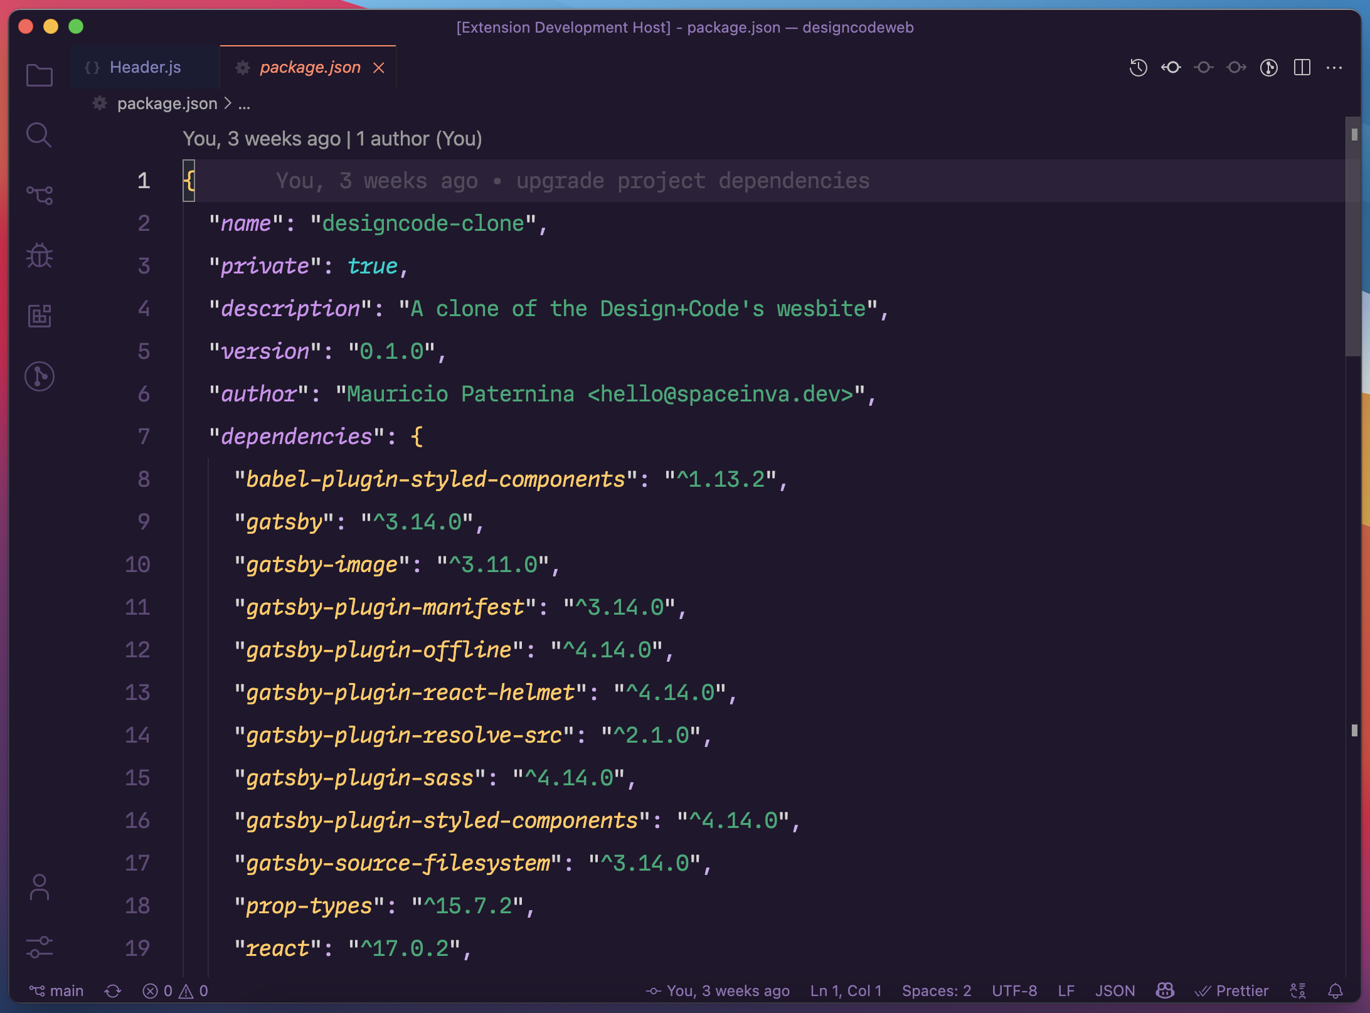Open the More Actions ellipsis menu in toolbar

[x=1334, y=68]
